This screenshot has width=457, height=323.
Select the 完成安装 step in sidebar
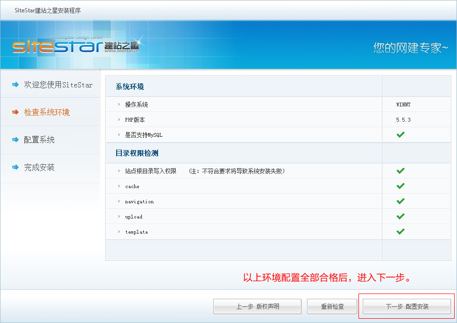40,167
